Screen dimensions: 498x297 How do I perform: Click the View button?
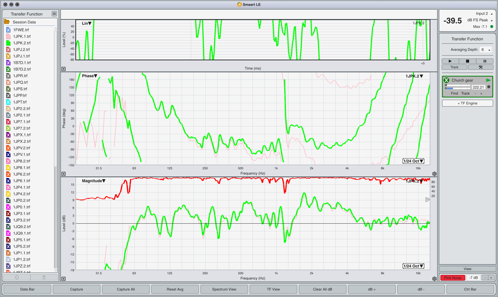[467, 269]
